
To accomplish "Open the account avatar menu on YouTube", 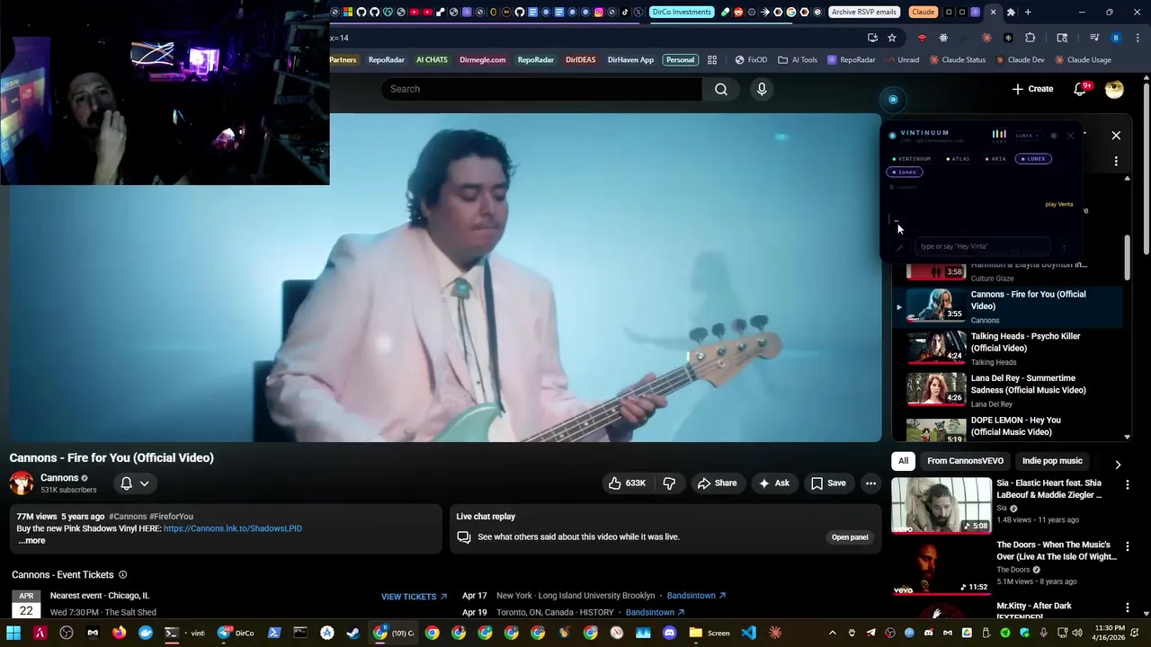I will [x=1114, y=89].
